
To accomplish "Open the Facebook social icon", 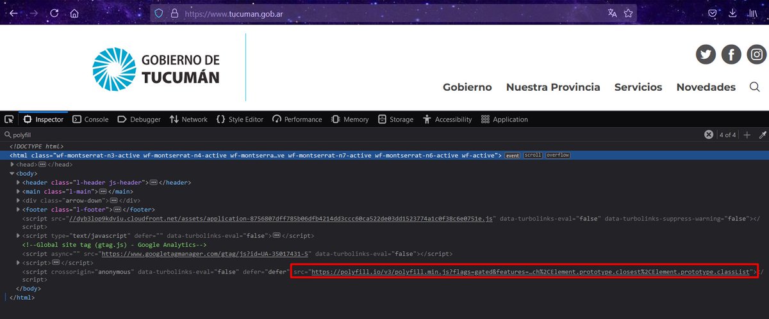I will [x=731, y=55].
